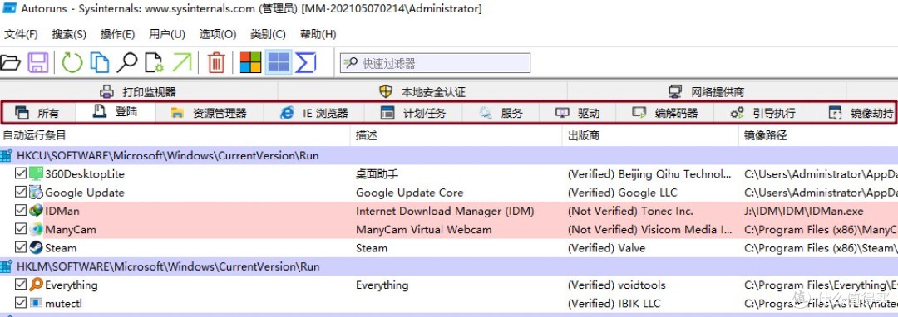Select the "J:\IDM\IDM\IDMan.exe" path cell
Viewport: 898px width, 317px height.
tap(803, 211)
